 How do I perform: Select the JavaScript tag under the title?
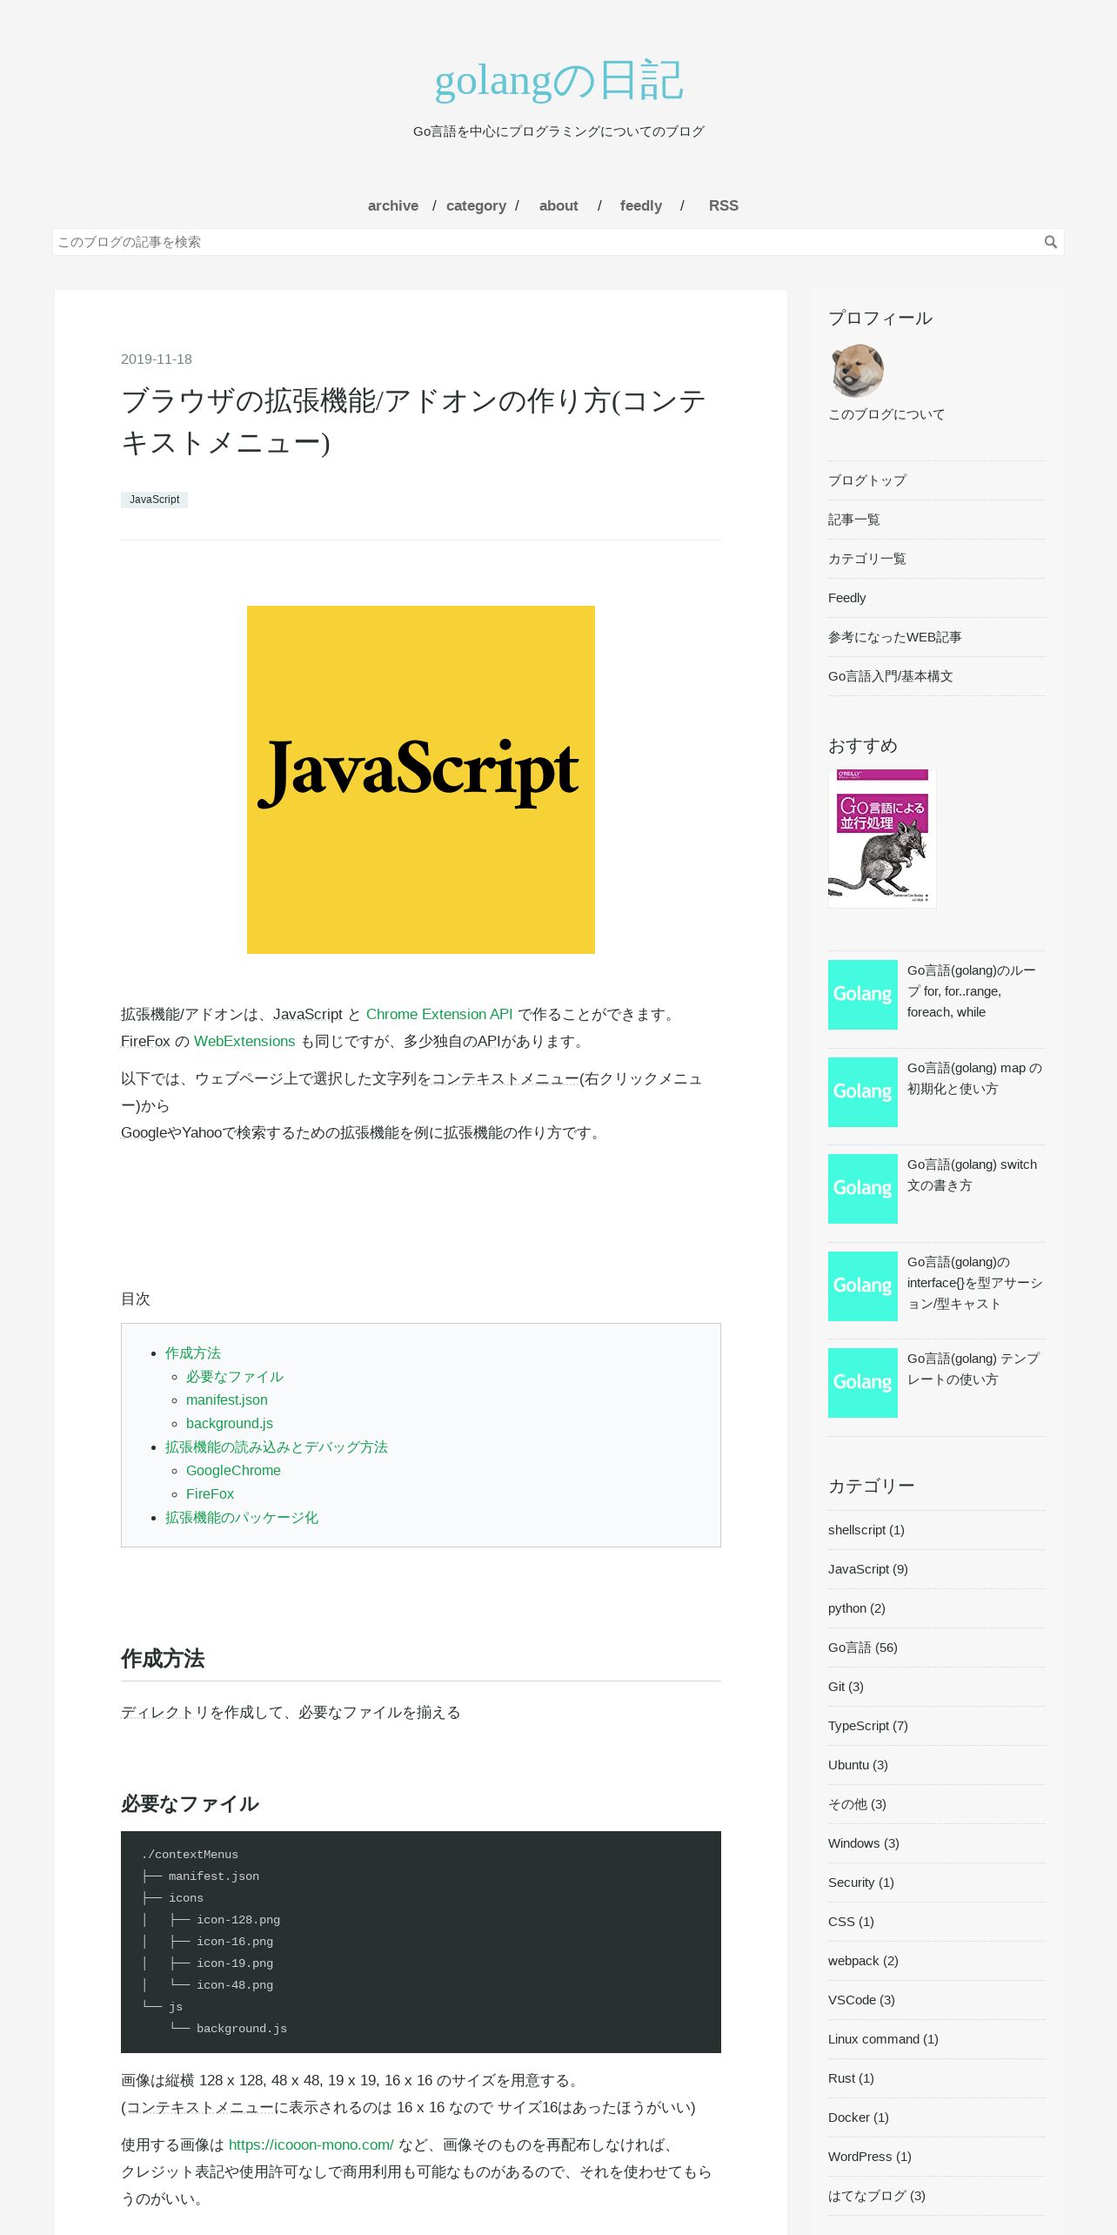tap(154, 500)
